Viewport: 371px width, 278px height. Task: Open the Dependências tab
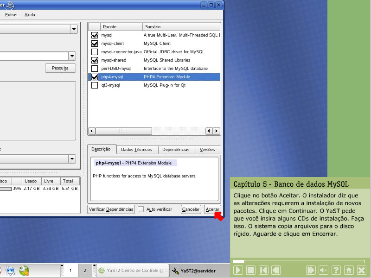176,150
